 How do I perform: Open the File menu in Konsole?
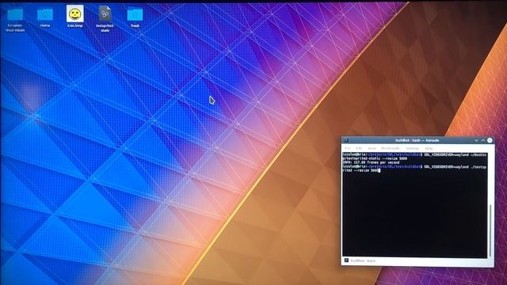348,148
